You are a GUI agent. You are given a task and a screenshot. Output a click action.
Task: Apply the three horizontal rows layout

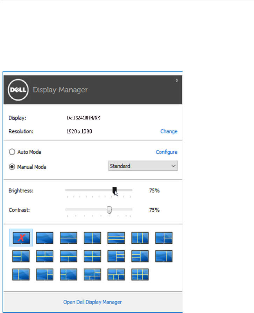tap(116, 238)
